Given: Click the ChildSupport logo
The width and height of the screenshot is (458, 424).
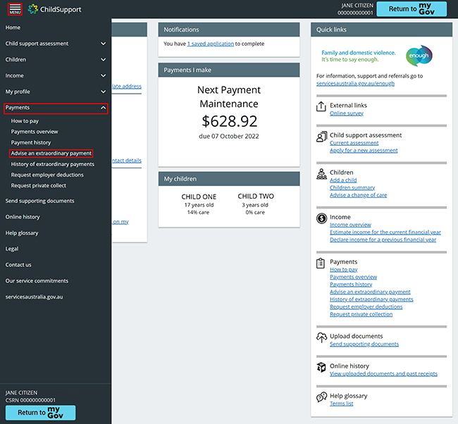Looking at the screenshot, I should (55, 9).
